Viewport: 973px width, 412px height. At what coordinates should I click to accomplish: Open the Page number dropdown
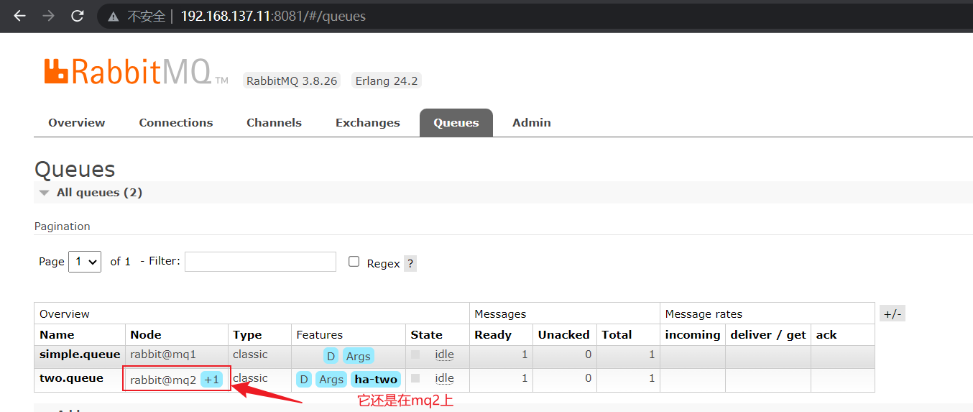85,262
